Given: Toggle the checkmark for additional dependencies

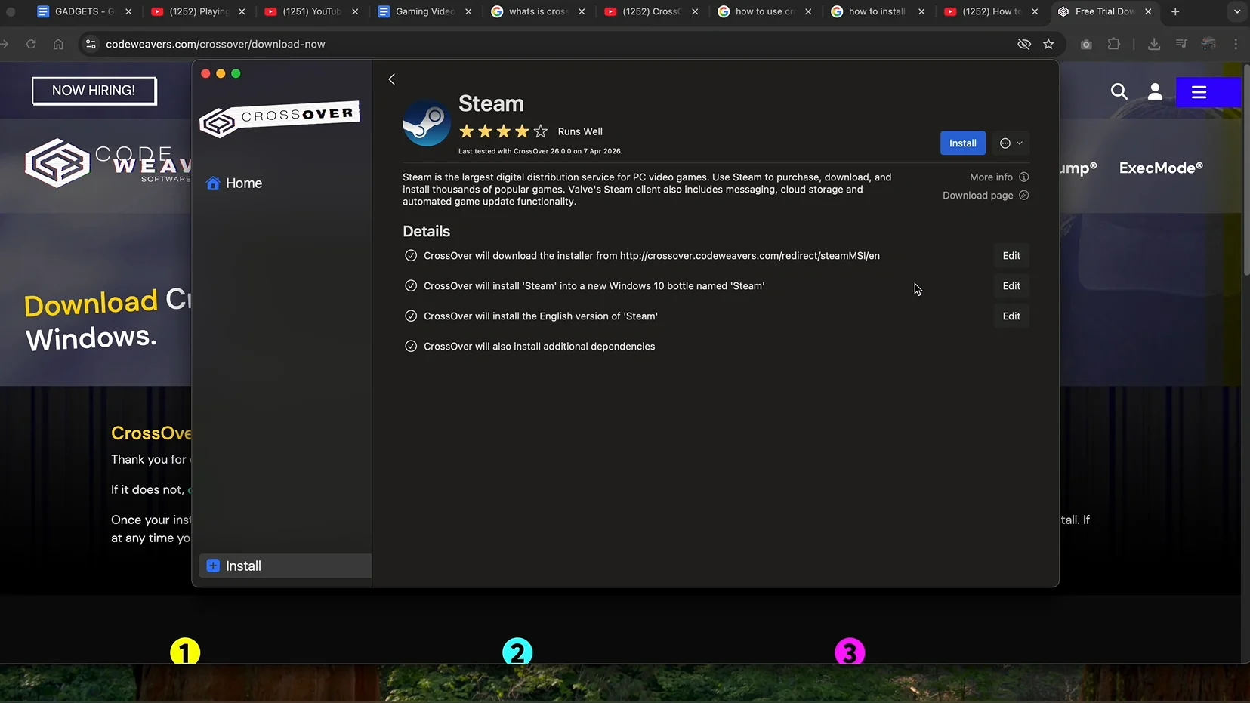Looking at the screenshot, I should [410, 346].
